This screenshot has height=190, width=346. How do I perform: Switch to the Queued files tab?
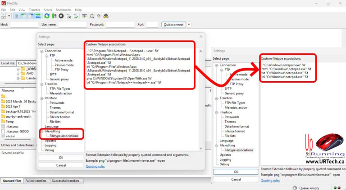pyautogui.click(x=12, y=181)
